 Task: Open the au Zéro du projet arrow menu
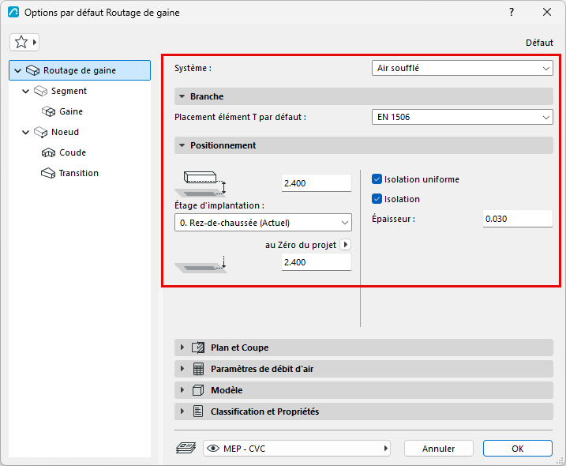[x=346, y=245]
